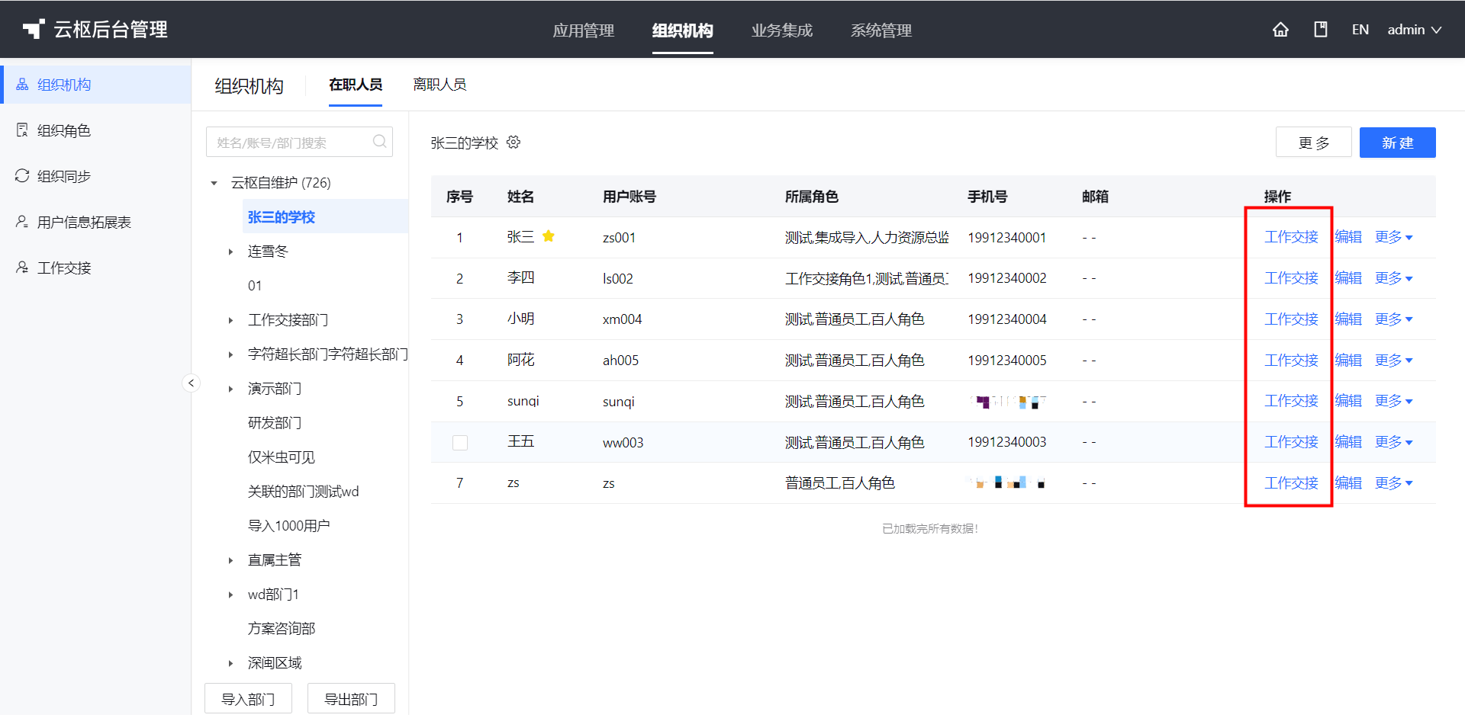Open 组织角色 in the sidebar
Image resolution: width=1465 pixels, height=718 pixels.
tap(64, 130)
